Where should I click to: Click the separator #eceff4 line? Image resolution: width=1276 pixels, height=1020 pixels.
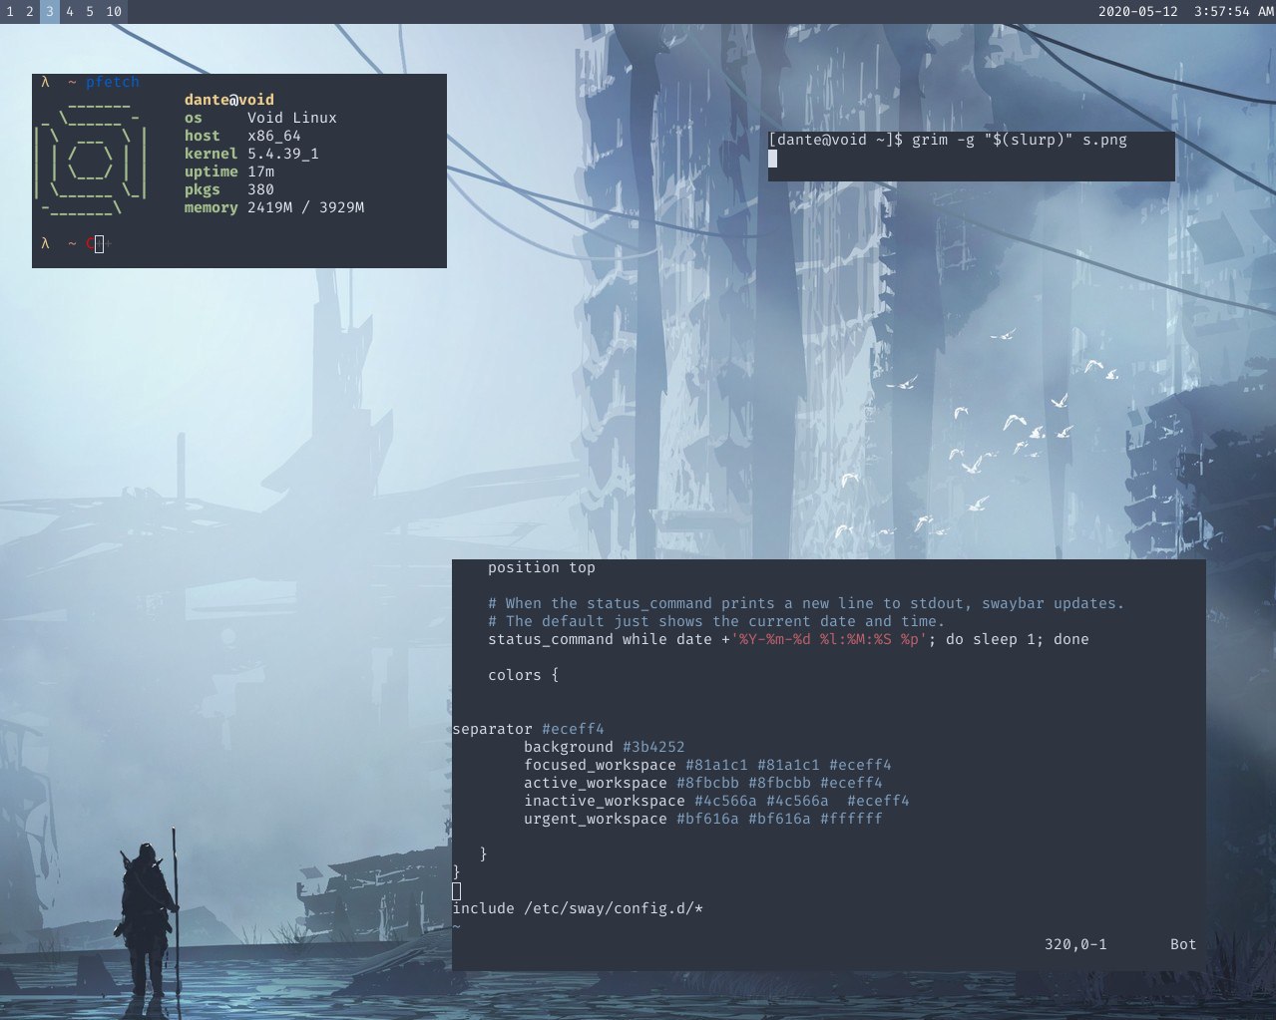click(528, 729)
